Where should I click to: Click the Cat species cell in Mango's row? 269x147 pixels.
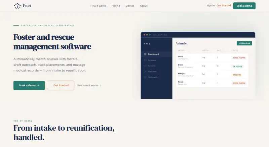coord(203,74)
